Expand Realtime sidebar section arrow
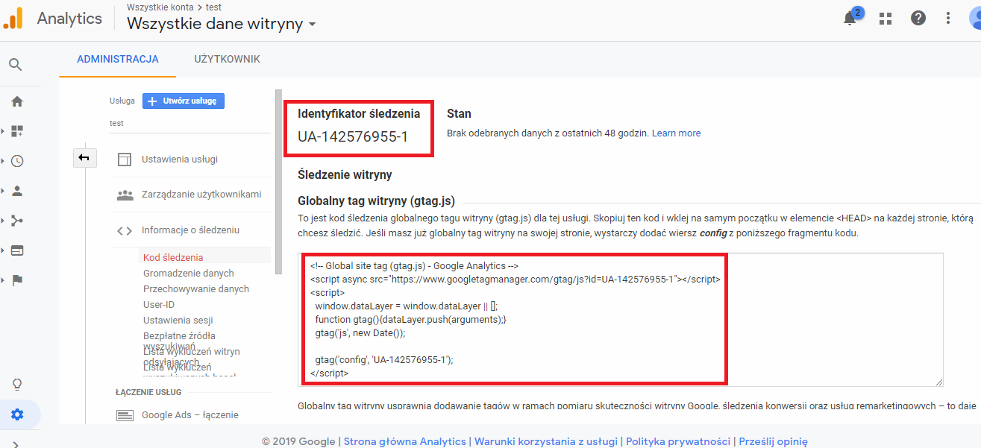981x448 pixels. [x=3, y=161]
